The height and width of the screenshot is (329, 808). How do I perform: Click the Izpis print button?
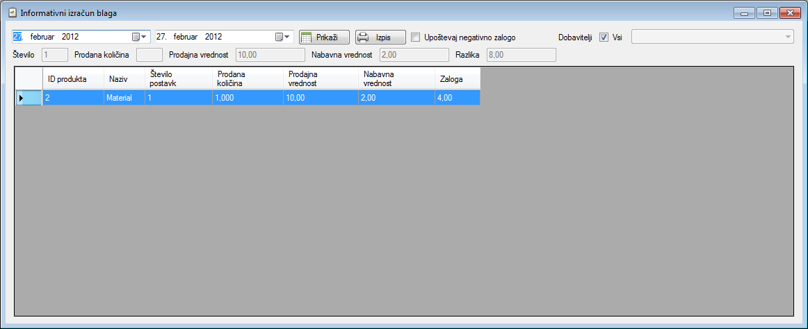(x=380, y=37)
